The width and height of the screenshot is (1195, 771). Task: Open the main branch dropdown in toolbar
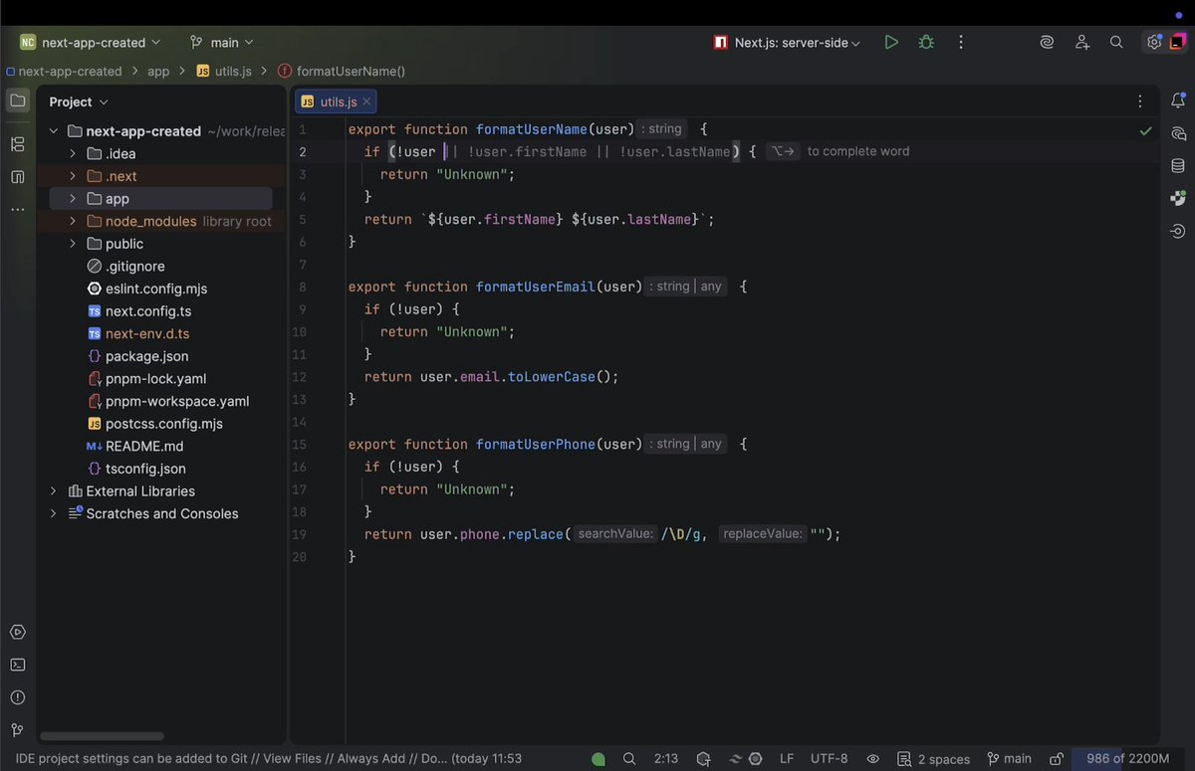(222, 43)
